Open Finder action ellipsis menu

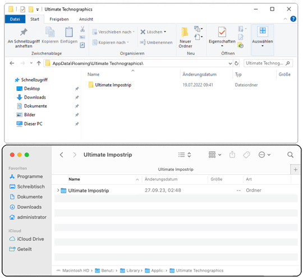pyautogui.click(x=264, y=155)
